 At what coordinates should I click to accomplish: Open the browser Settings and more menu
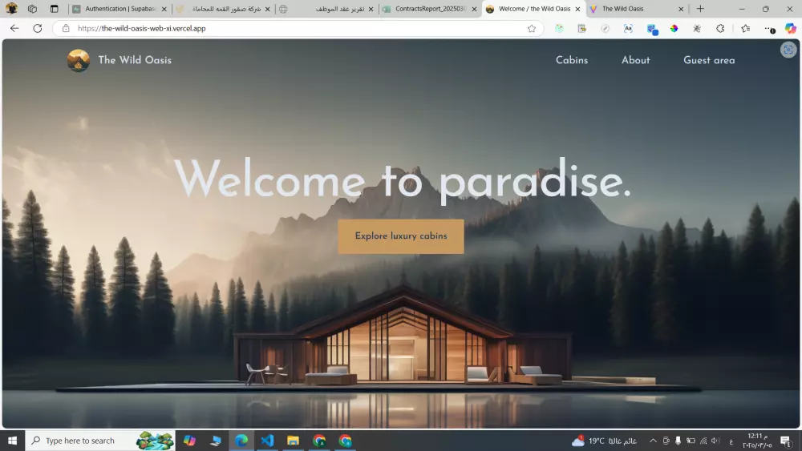pos(770,29)
